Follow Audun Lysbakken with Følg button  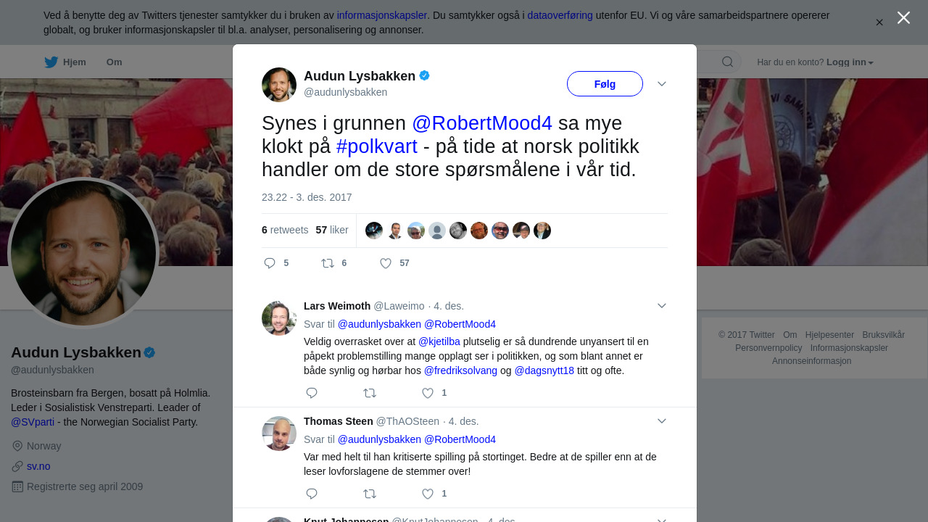pyautogui.click(x=605, y=84)
